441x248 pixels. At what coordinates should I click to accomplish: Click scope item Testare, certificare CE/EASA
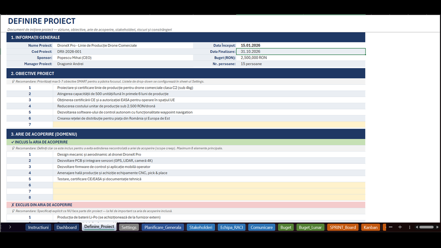209,179
